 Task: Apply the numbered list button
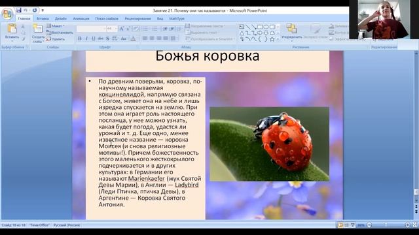pyautogui.click(x=155, y=29)
